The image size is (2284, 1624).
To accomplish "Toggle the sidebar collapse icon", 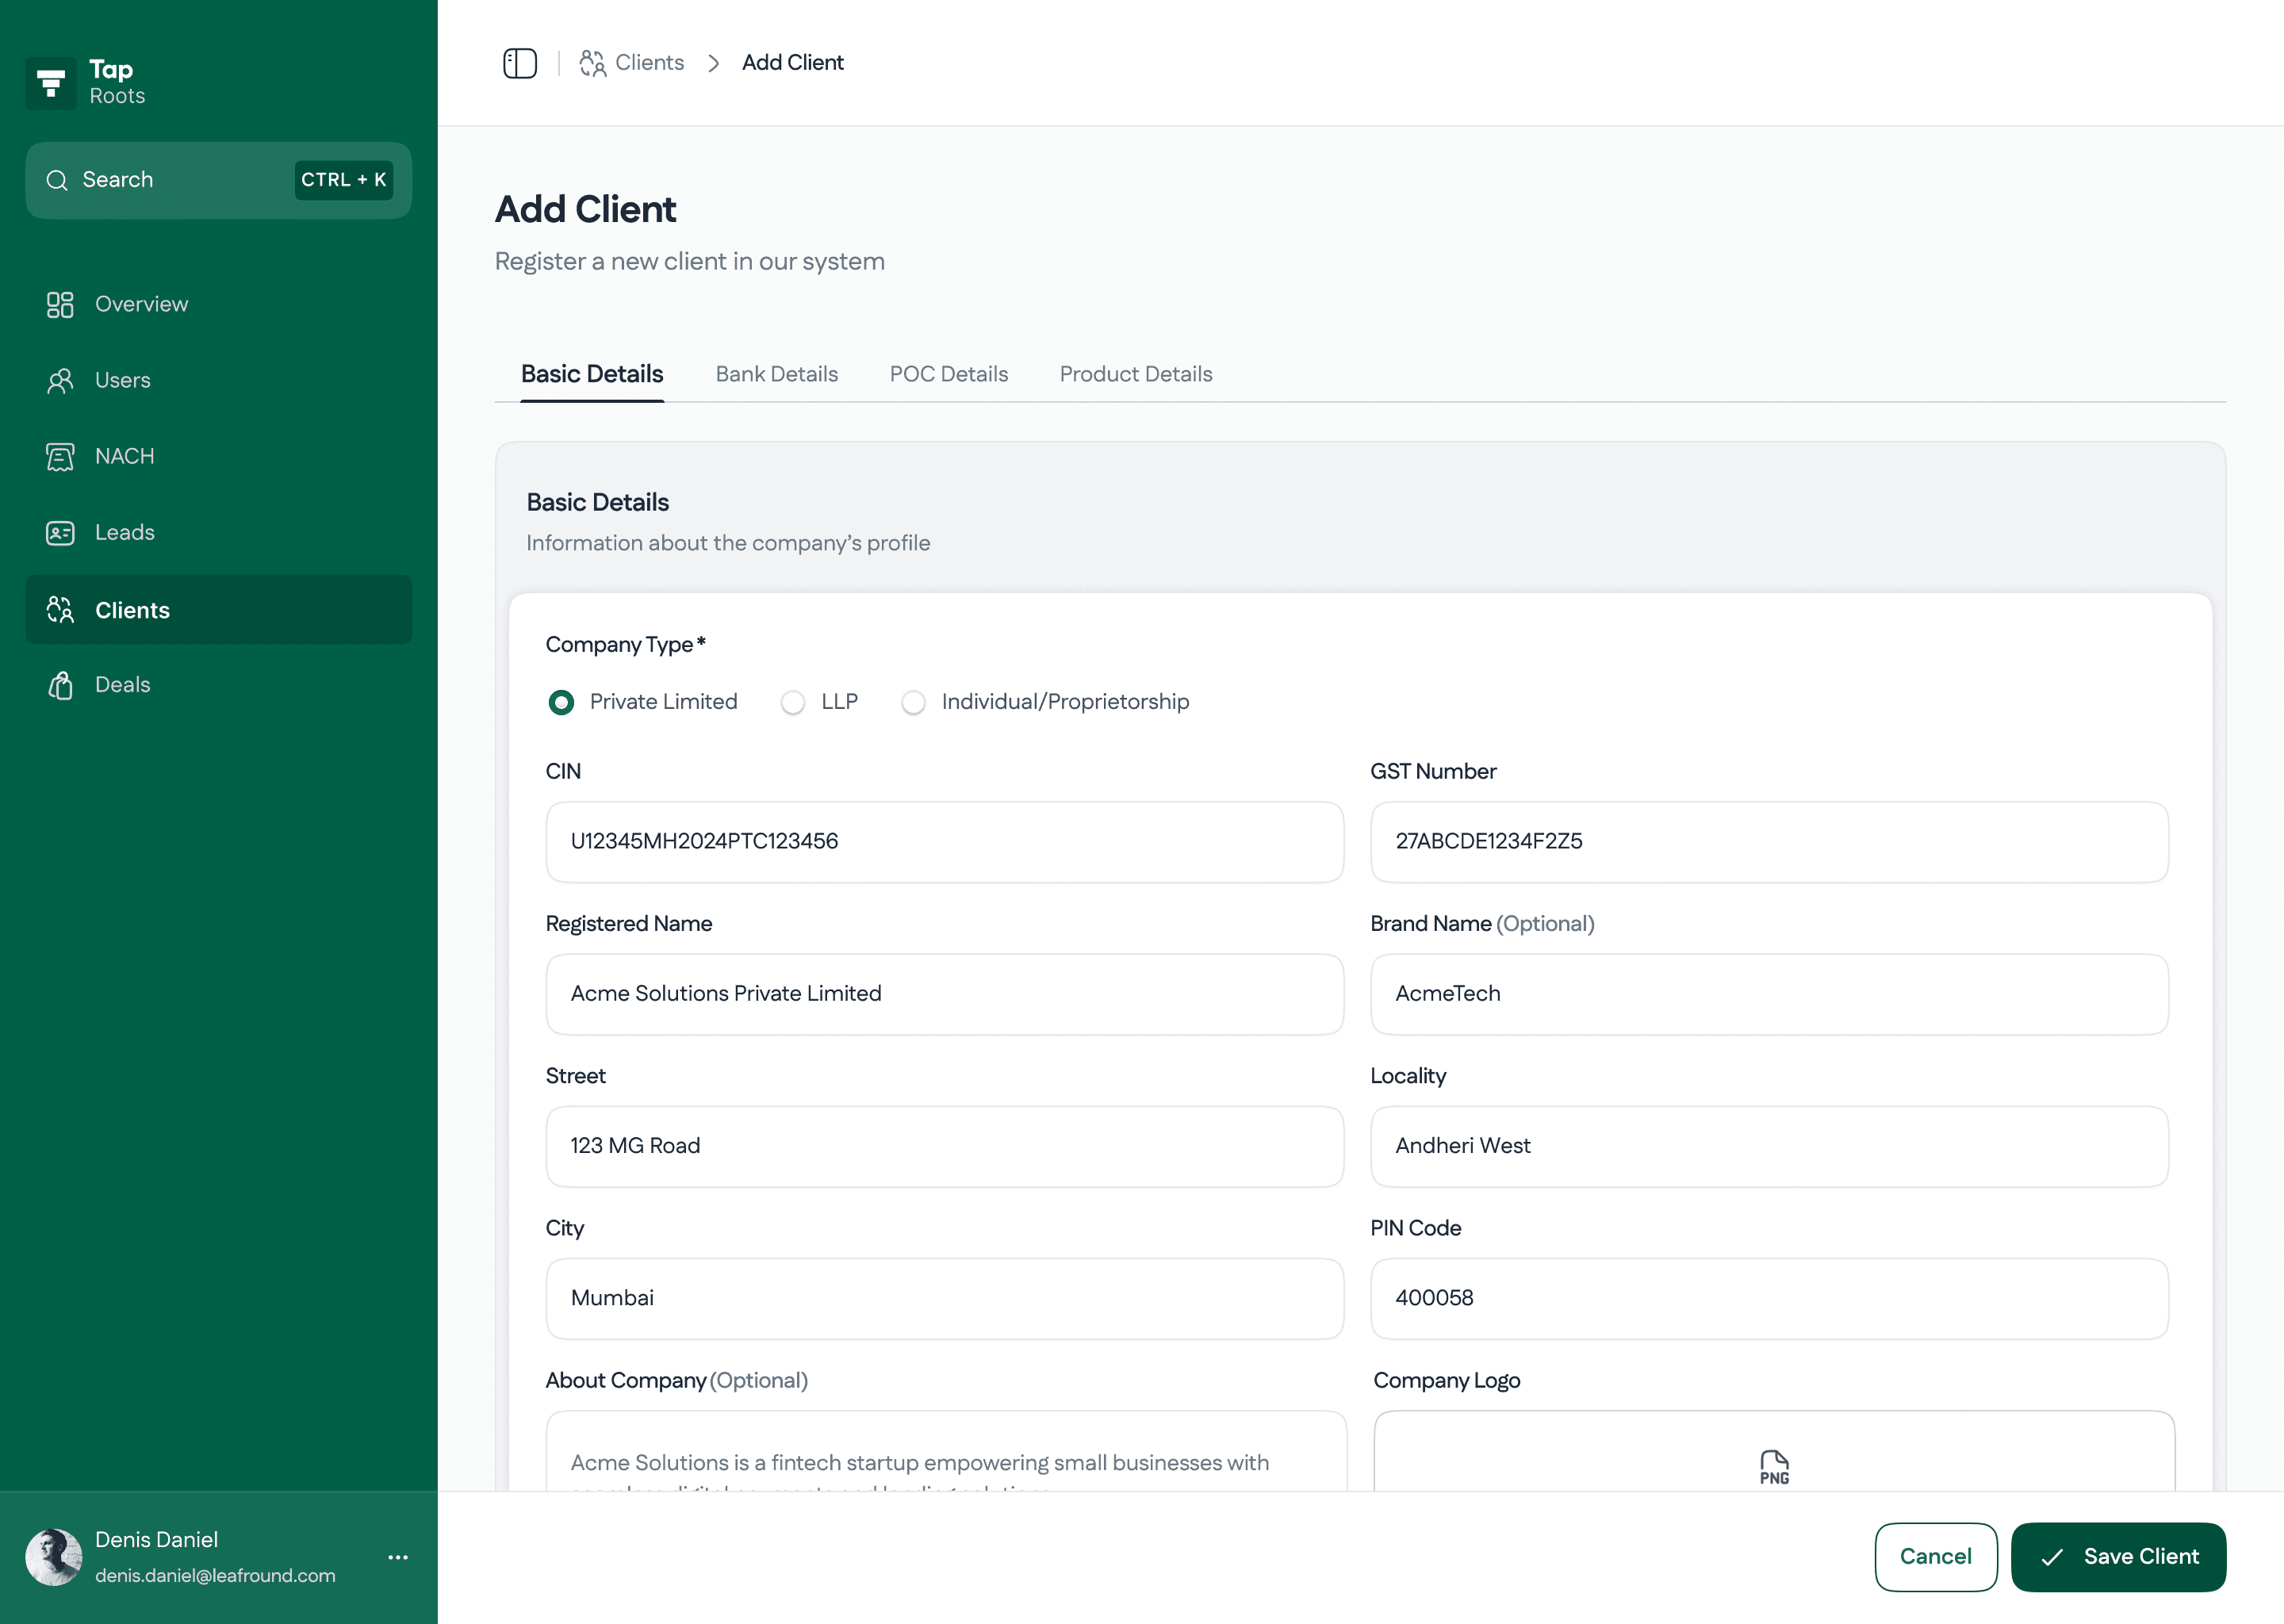I will (519, 63).
